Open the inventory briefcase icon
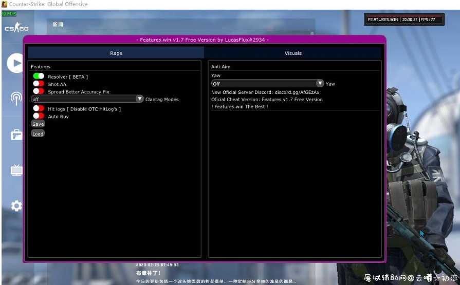460x285 pixels. click(16, 135)
